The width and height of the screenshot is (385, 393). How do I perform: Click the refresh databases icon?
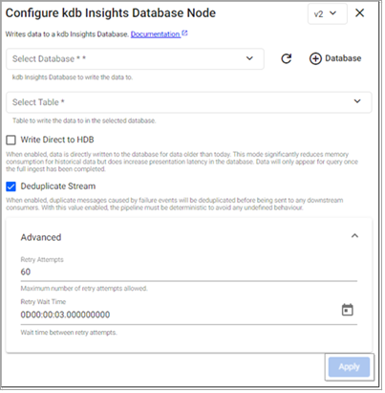pos(287,58)
